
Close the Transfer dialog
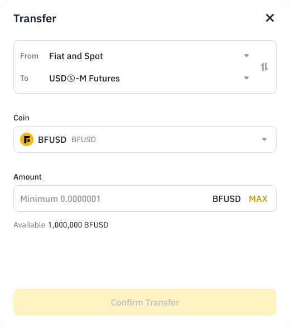pyautogui.click(x=270, y=18)
